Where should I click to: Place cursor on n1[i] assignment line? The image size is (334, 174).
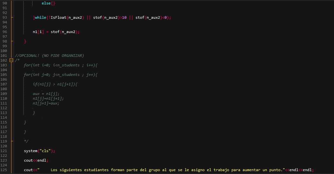pyautogui.click(x=56, y=32)
